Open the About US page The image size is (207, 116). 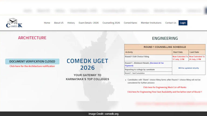click(58, 23)
